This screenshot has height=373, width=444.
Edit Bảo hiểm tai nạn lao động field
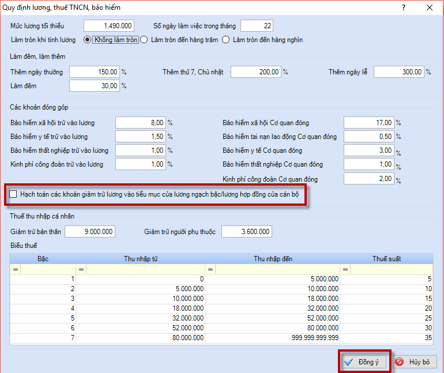pos(369,137)
